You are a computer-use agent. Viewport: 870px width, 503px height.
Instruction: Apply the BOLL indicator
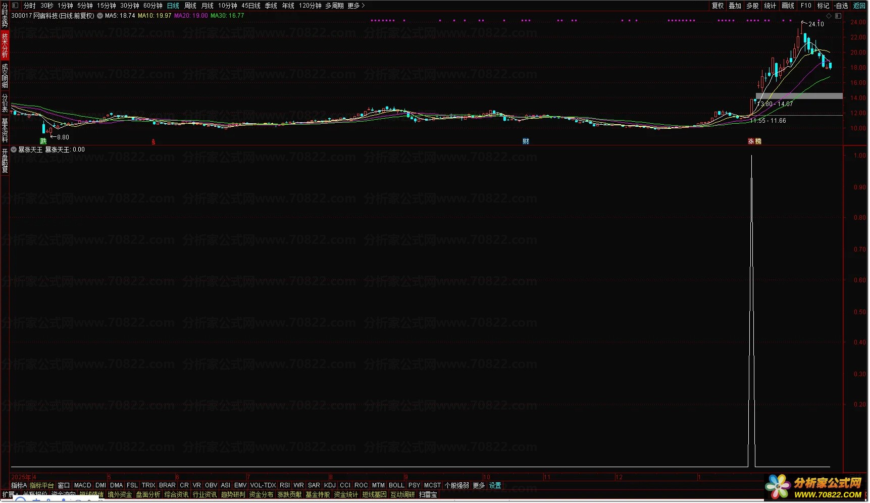point(396,485)
